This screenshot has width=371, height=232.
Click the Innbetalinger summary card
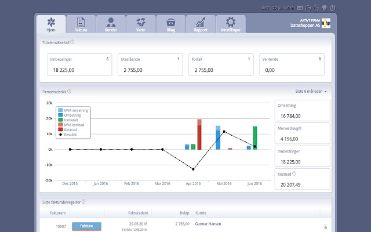tap(79, 64)
